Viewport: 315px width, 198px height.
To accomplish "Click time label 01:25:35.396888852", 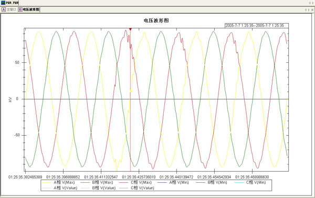I will [x=63, y=177].
